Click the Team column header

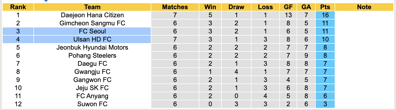tap(92, 7)
